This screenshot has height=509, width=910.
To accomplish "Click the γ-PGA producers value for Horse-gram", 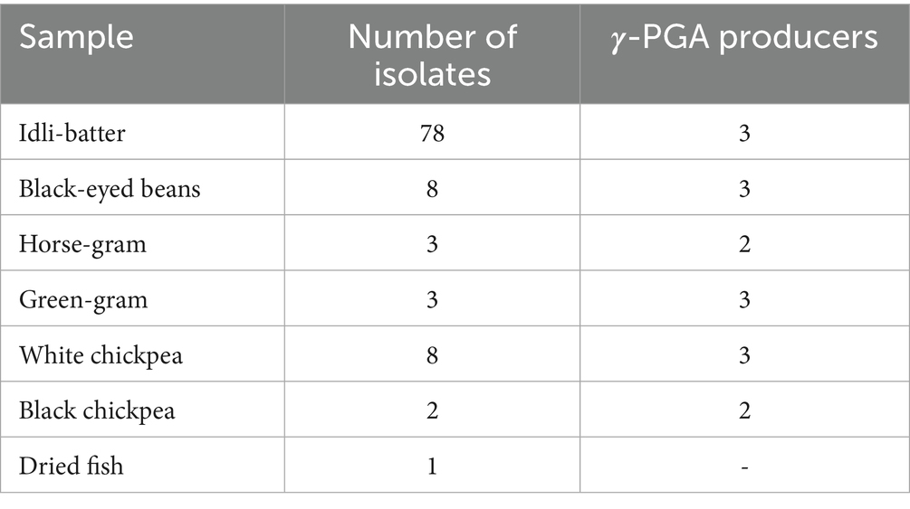I will (x=744, y=244).
